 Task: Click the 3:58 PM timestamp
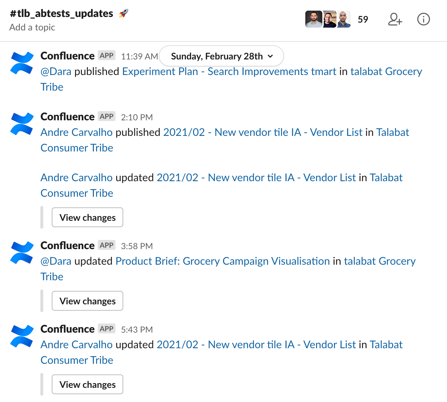pyautogui.click(x=137, y=246)
